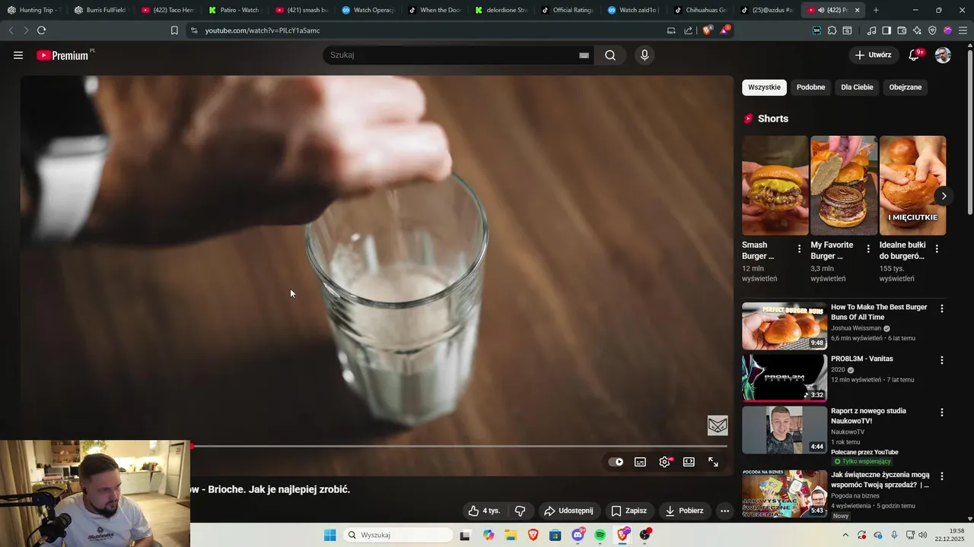Like the video (4 tys.)
This screenshot has height=547, width=974.
(484, 511)
